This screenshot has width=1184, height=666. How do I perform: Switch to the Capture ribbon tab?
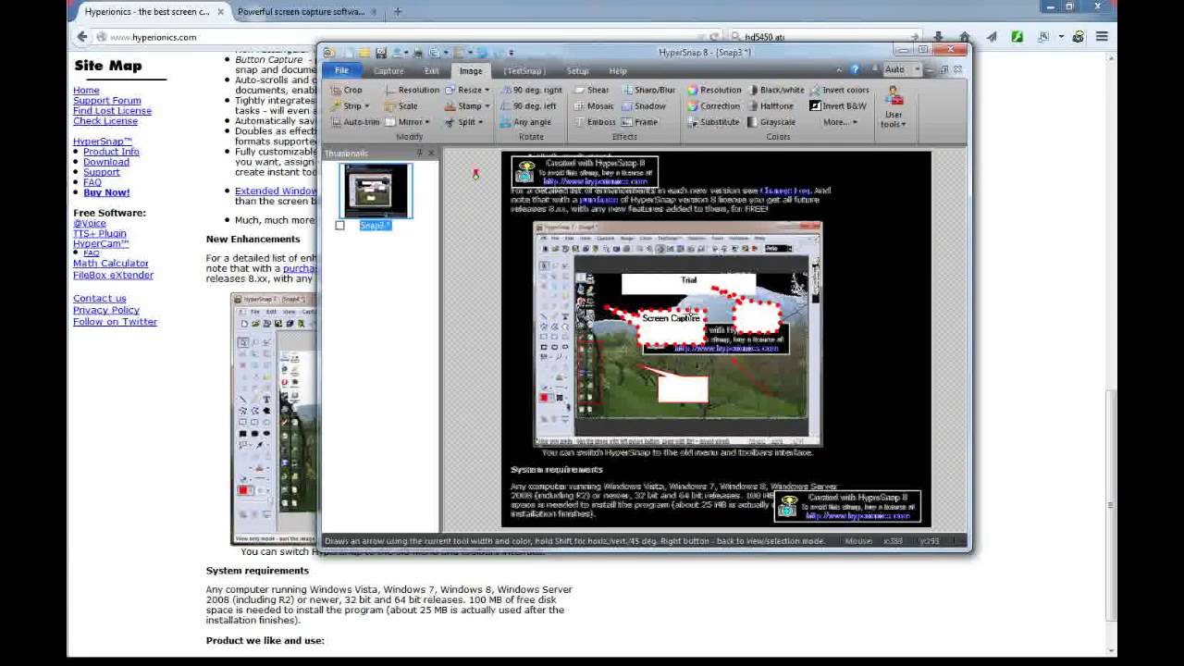pyautogui.click(x=388, y=70)
